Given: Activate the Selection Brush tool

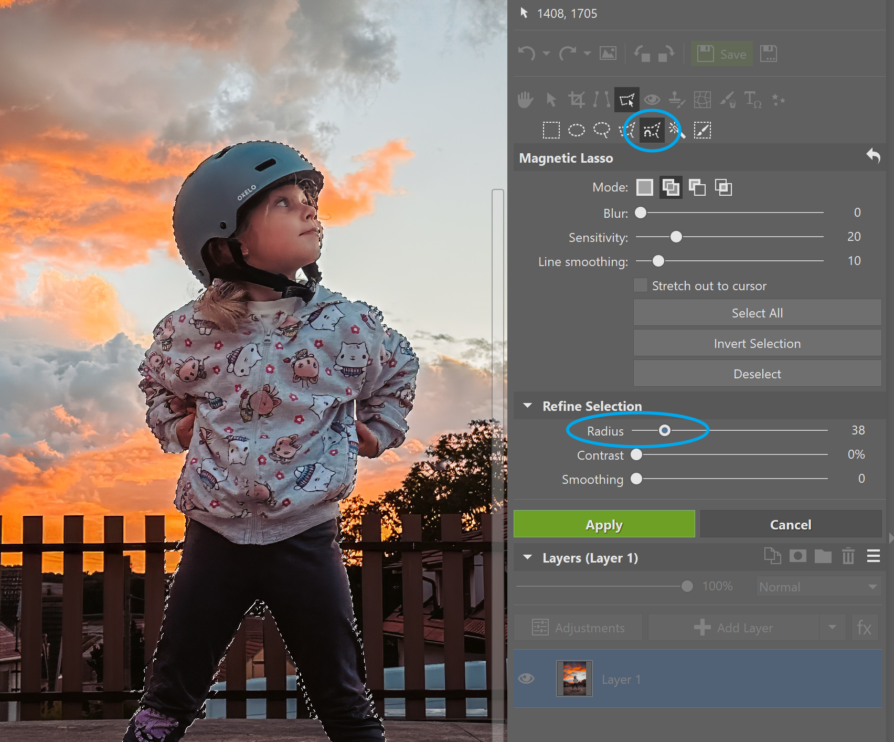Looking at the screenshot, I should coord(702,130).
